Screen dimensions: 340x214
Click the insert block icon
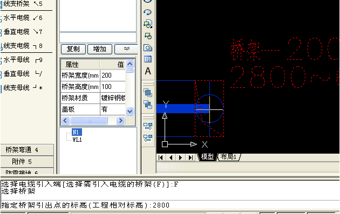pyautogui.click(x=148, y=24)
